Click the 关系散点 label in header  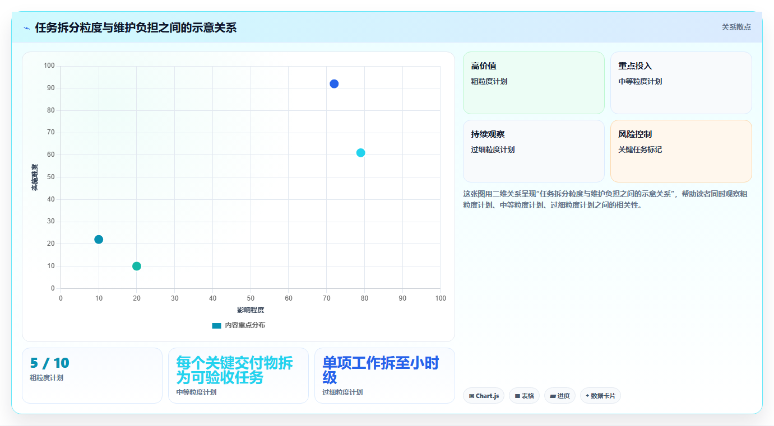(736, 27)
